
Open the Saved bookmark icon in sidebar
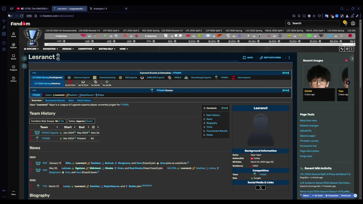tap(13, 57)
